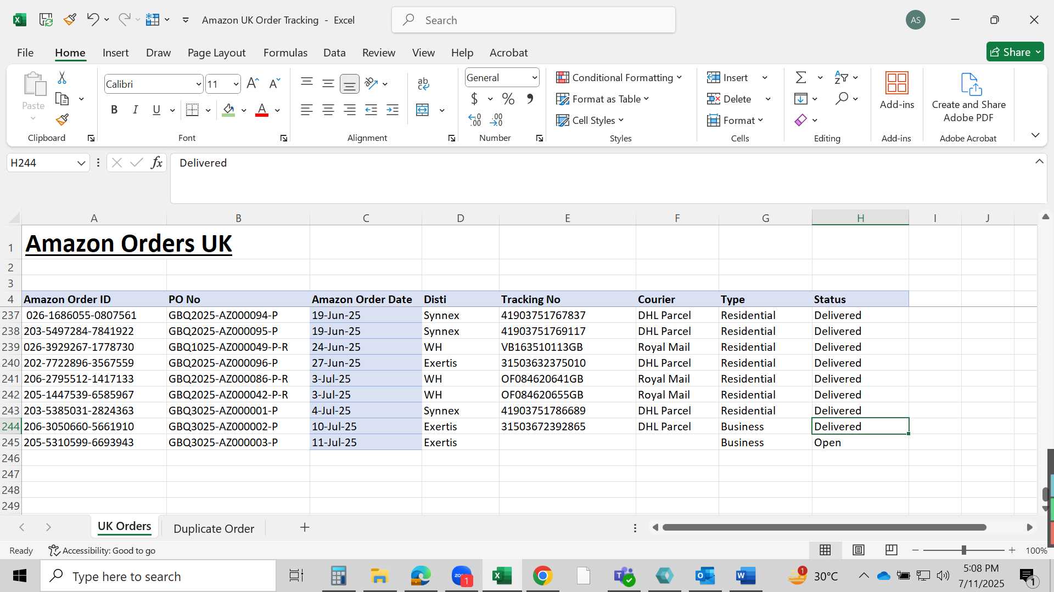The image size is (1054, 592).
Task: Open the General number format dropdown
Action: [x=534, y=78]
